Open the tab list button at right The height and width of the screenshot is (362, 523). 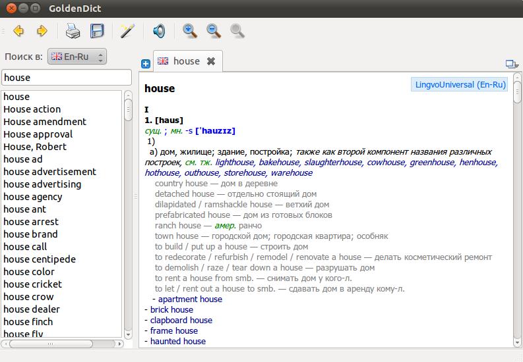(x=512, y=64)
